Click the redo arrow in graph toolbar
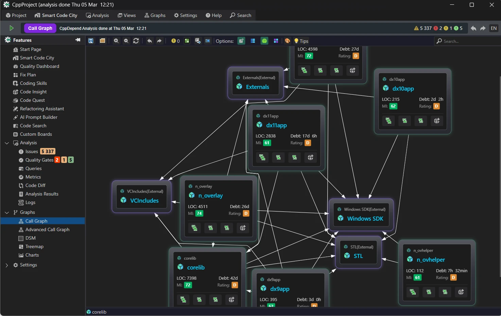The height and width of the screenshot is (316, 501). pos(159,41)
